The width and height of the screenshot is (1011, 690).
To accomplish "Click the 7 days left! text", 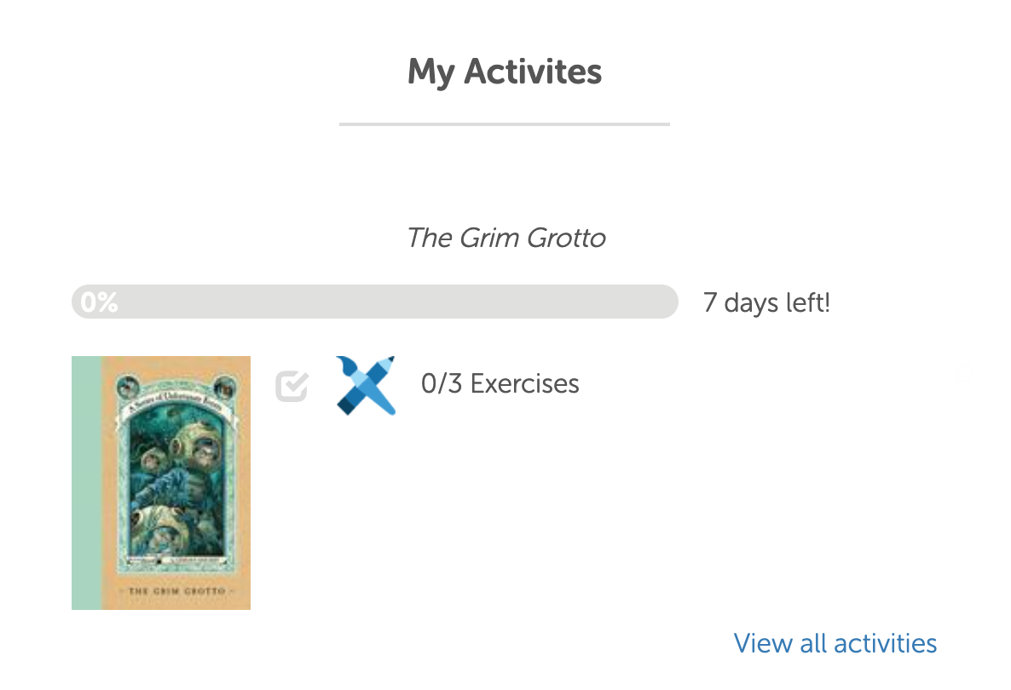I will coord(765,302).
